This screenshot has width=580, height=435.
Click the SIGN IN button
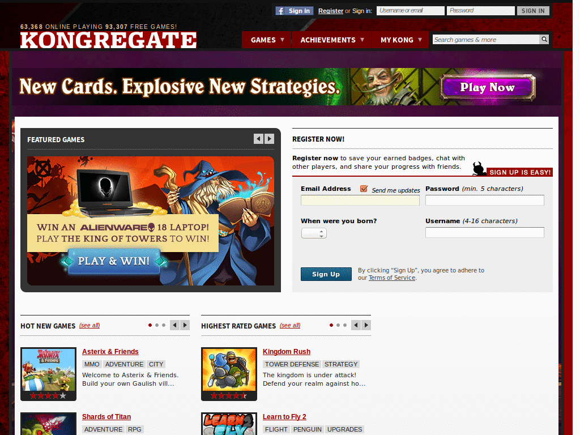pyautogui.click(x=533, y=11)
